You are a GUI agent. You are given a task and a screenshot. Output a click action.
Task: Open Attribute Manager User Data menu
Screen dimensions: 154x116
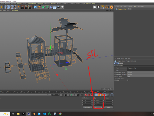point(128,58)
